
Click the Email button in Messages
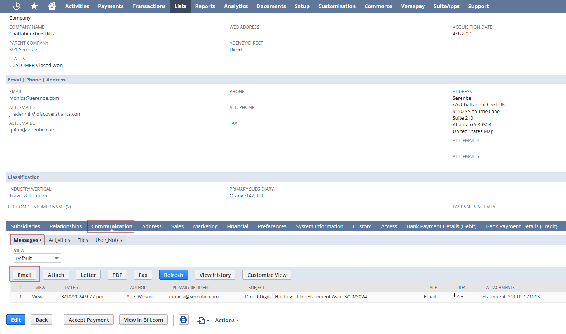[25, 275]
